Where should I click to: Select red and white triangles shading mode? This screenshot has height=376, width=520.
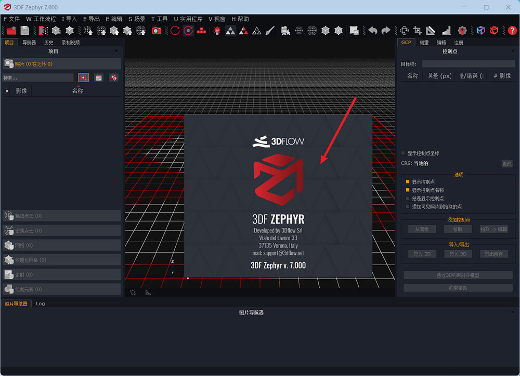(243, 31)
